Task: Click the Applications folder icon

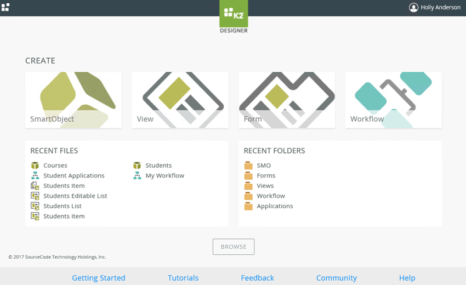Action: coord(248,206)
